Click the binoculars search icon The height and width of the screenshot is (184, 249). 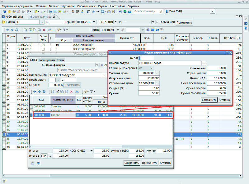tap(148, 30)
